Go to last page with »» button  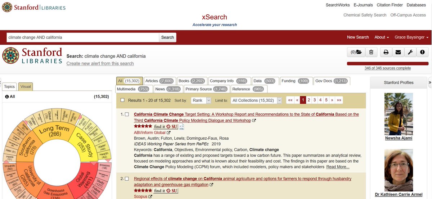(x=339, y=100)
